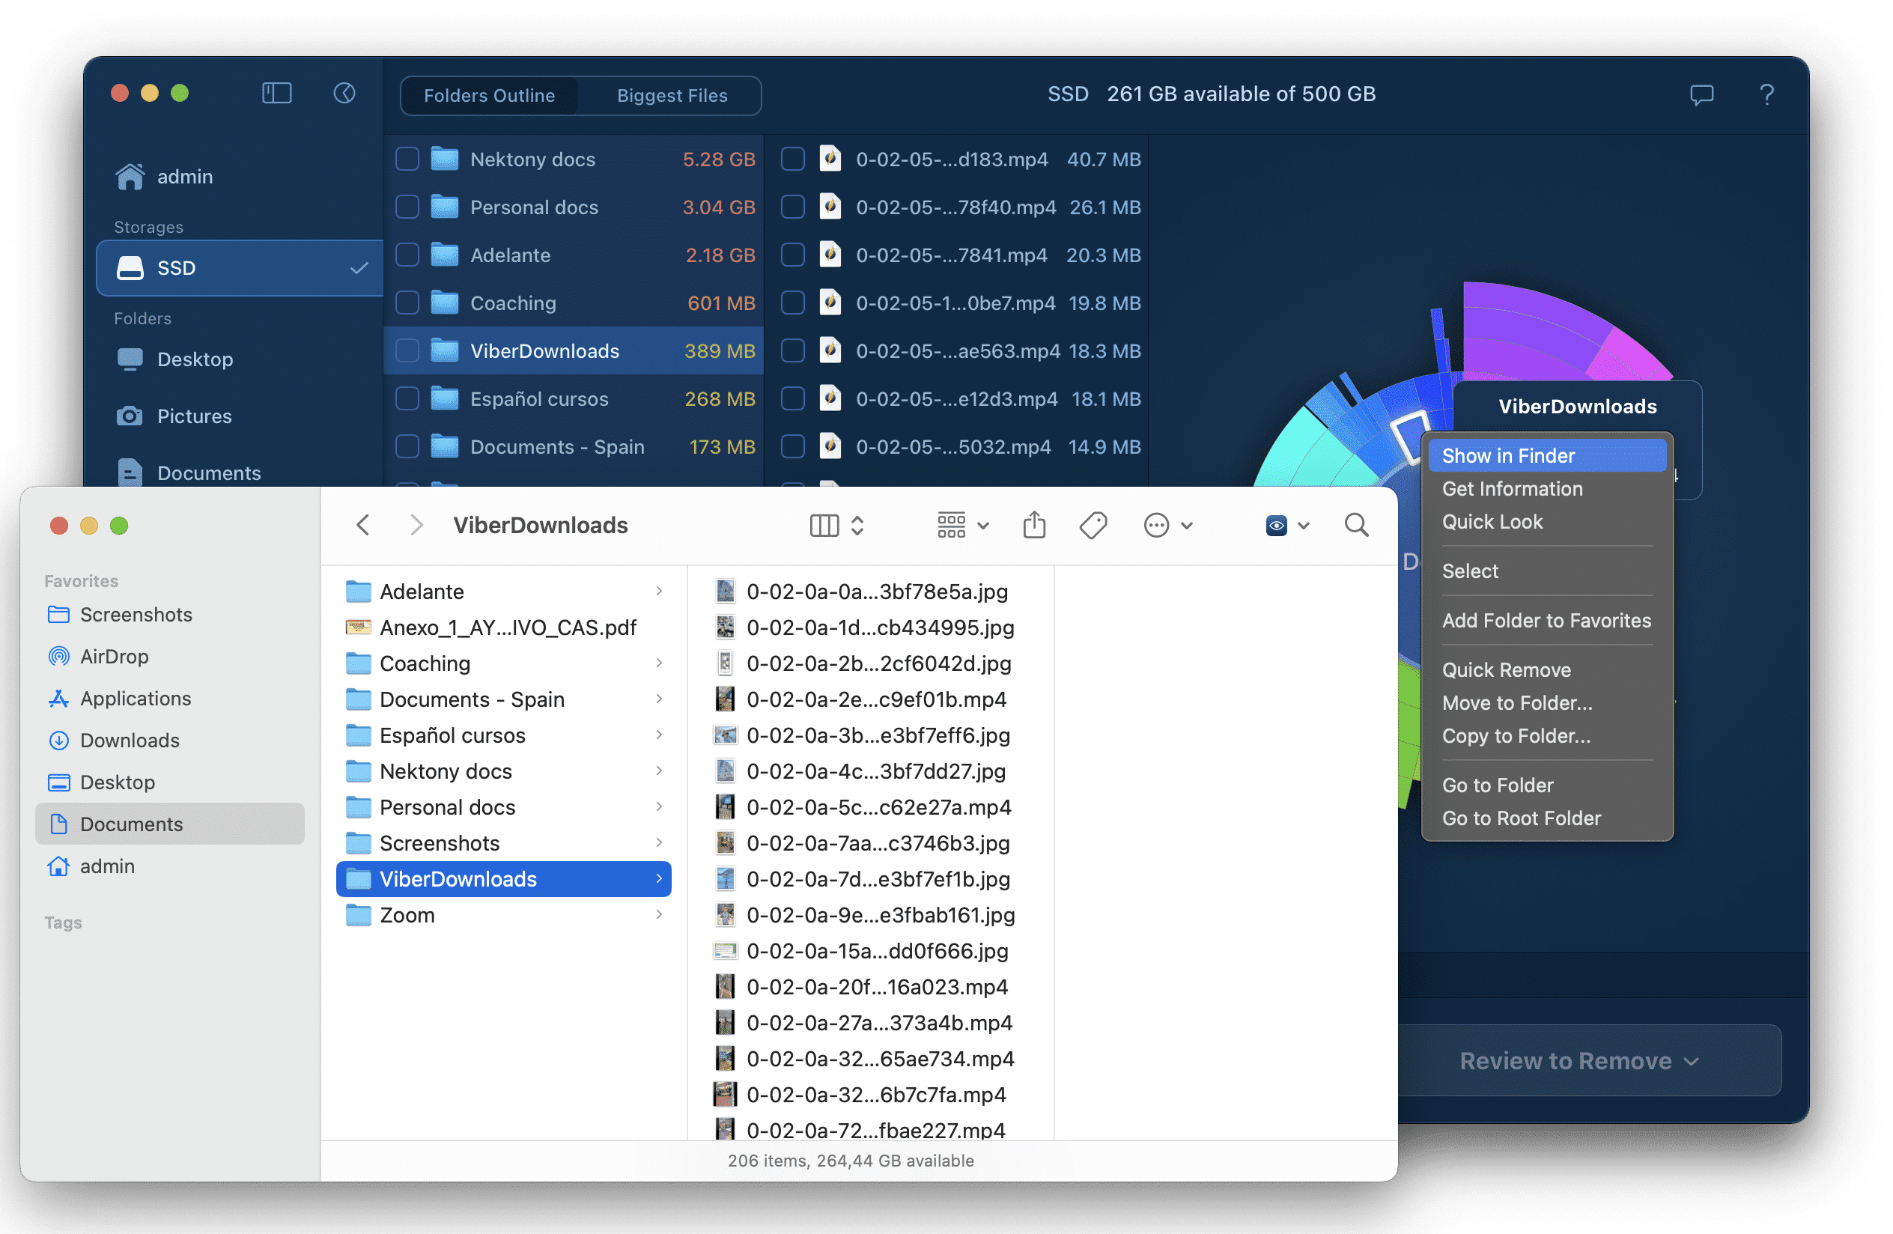Toggle the column view in Finder
The width and height of the screenshot is (1893, 1234).
tap(830, 526)
